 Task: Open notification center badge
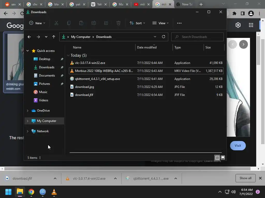click(258, 192)
